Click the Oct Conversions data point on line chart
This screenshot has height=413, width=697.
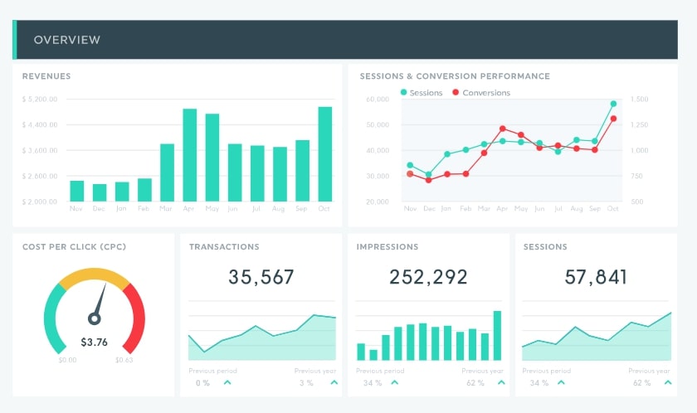point(613,119)
